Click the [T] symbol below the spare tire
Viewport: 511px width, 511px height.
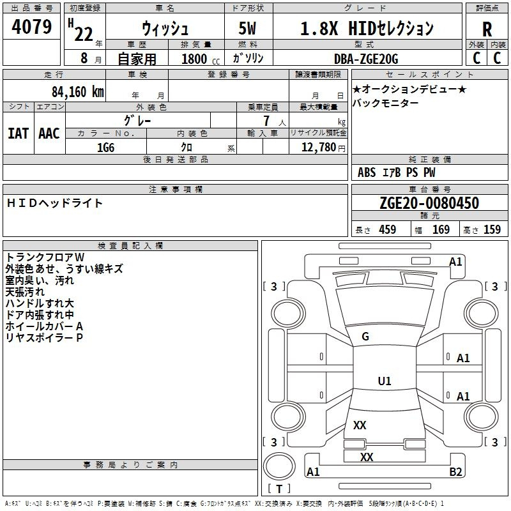tap(278, 489)
